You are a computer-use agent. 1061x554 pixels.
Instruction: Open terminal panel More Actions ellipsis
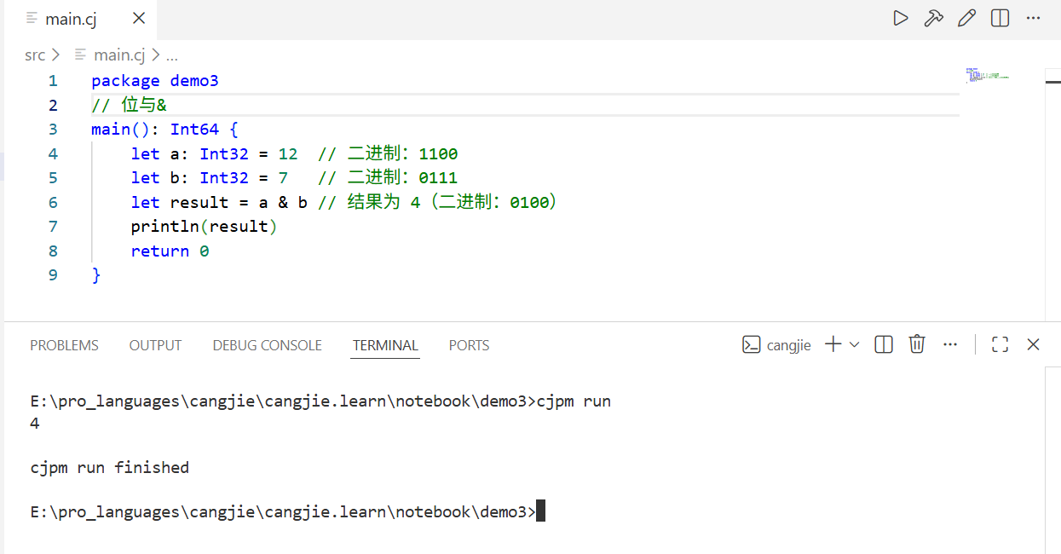click(950, 344)
